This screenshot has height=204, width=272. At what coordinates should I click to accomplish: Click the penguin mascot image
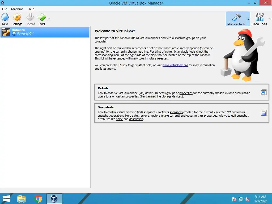[x=243, y=55]
